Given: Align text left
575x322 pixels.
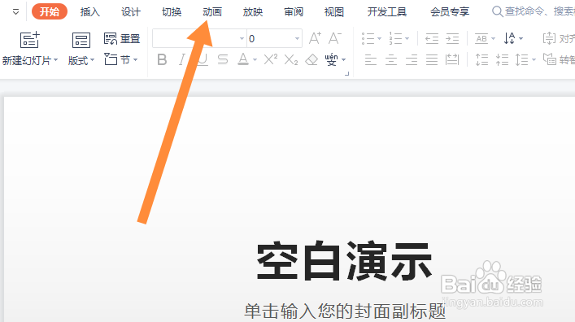Looking at the screenshot, I should pyautogui.click(x=371, y=59).
